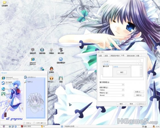Click all programs in the start menu

point(14,119)
